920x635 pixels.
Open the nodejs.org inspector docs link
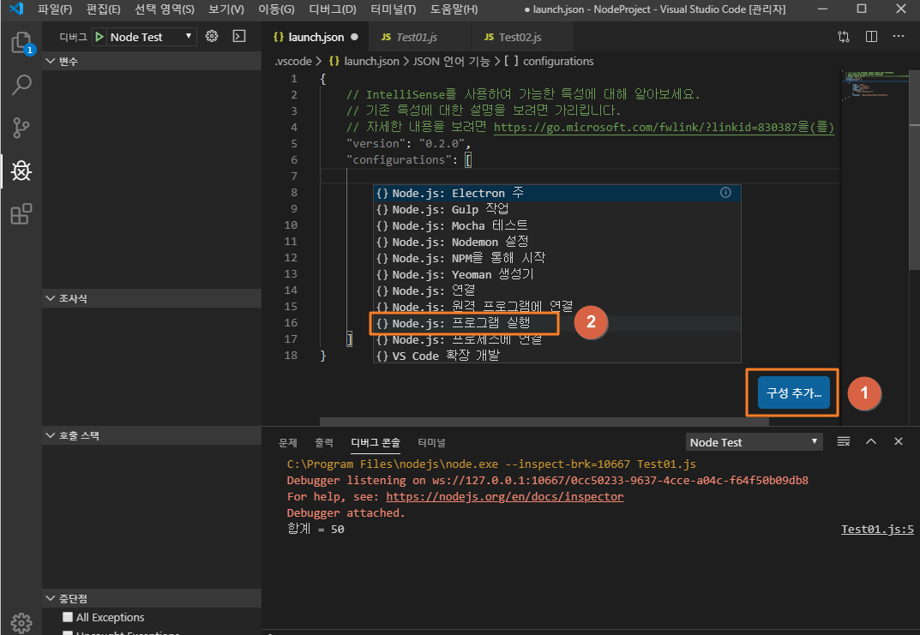505,497
